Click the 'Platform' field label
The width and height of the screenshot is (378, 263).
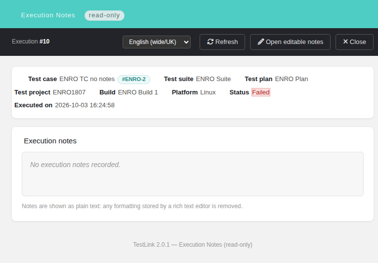coord(185,92)
